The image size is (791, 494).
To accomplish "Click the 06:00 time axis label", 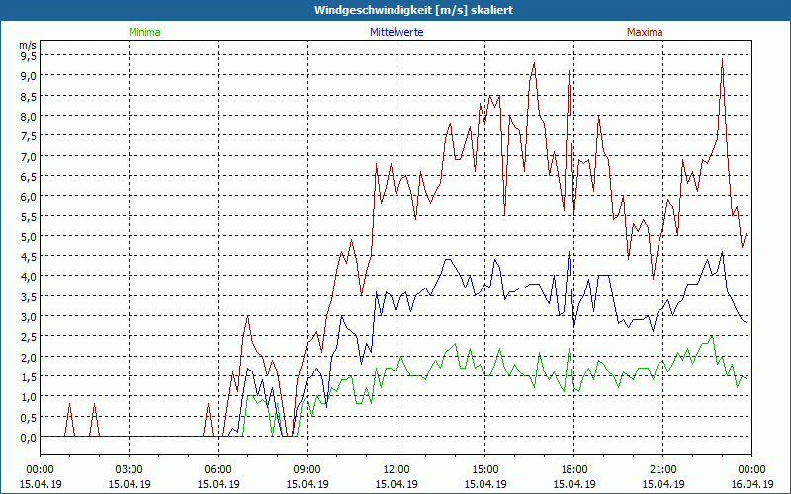I will [x=218, y=470].
